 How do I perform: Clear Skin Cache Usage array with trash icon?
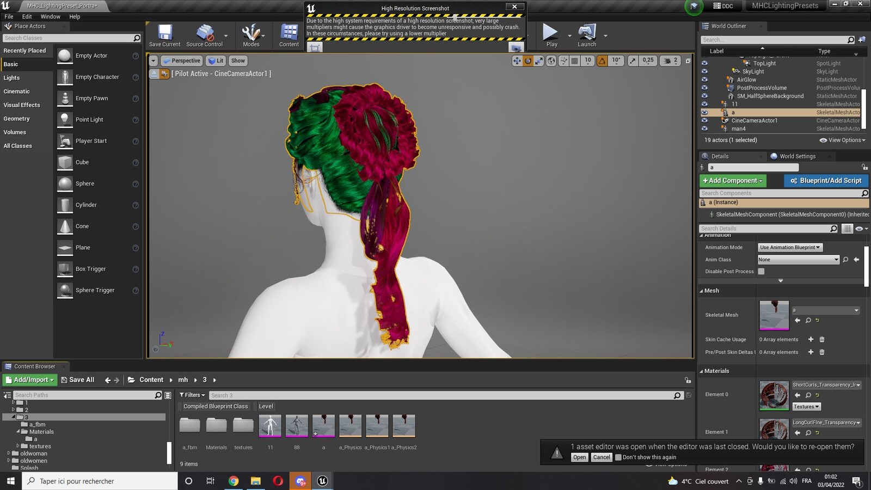822,339
